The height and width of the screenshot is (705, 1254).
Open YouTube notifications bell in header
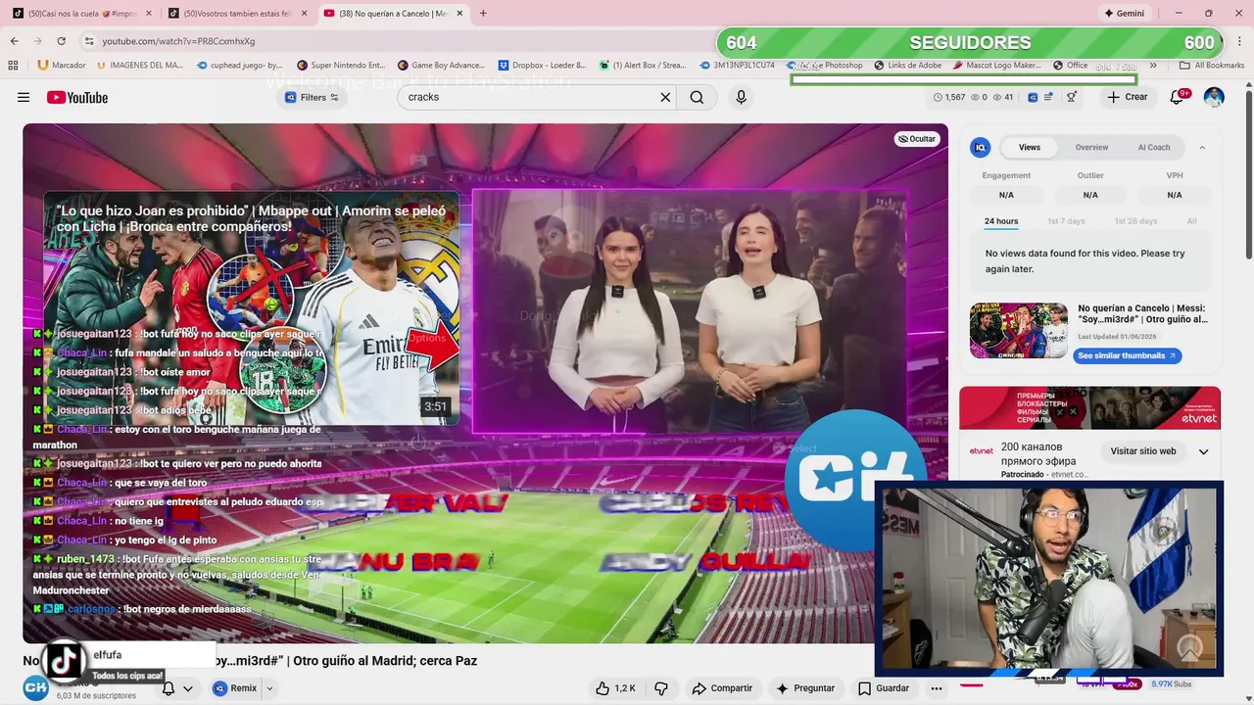pos(1179,97)
